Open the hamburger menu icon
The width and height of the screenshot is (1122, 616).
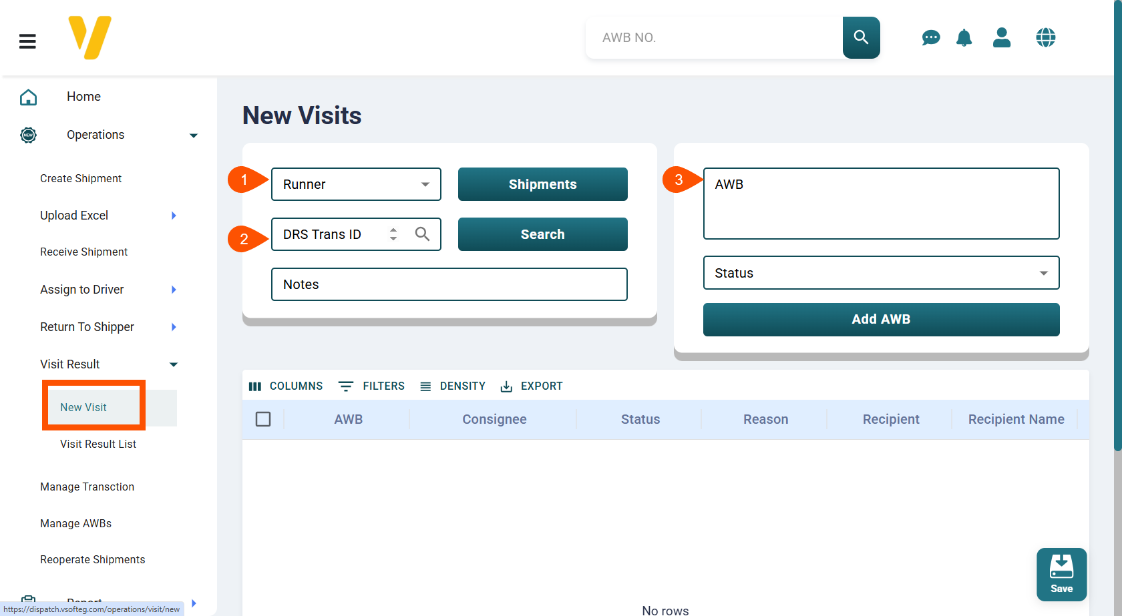tap(27, 41)
